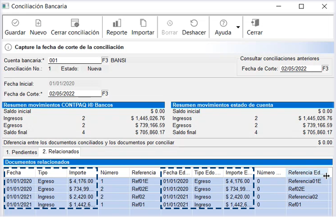The width and height of the screenshot is (336, 217).
Task: Click the Número column header after Importe
Action: coord(114,173)
